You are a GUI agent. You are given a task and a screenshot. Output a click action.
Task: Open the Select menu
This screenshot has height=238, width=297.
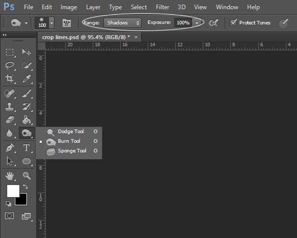tap(139, 7)
